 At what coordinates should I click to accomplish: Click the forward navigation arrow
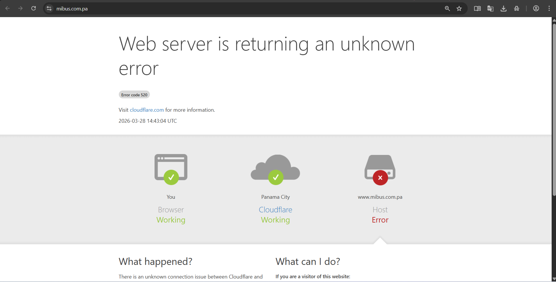(20, 8)
